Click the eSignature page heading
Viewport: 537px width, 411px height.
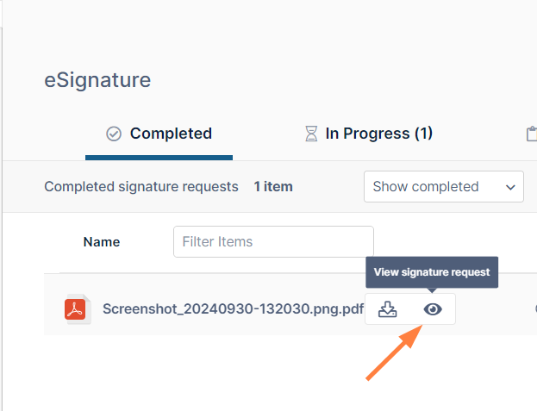click(97, 80)
